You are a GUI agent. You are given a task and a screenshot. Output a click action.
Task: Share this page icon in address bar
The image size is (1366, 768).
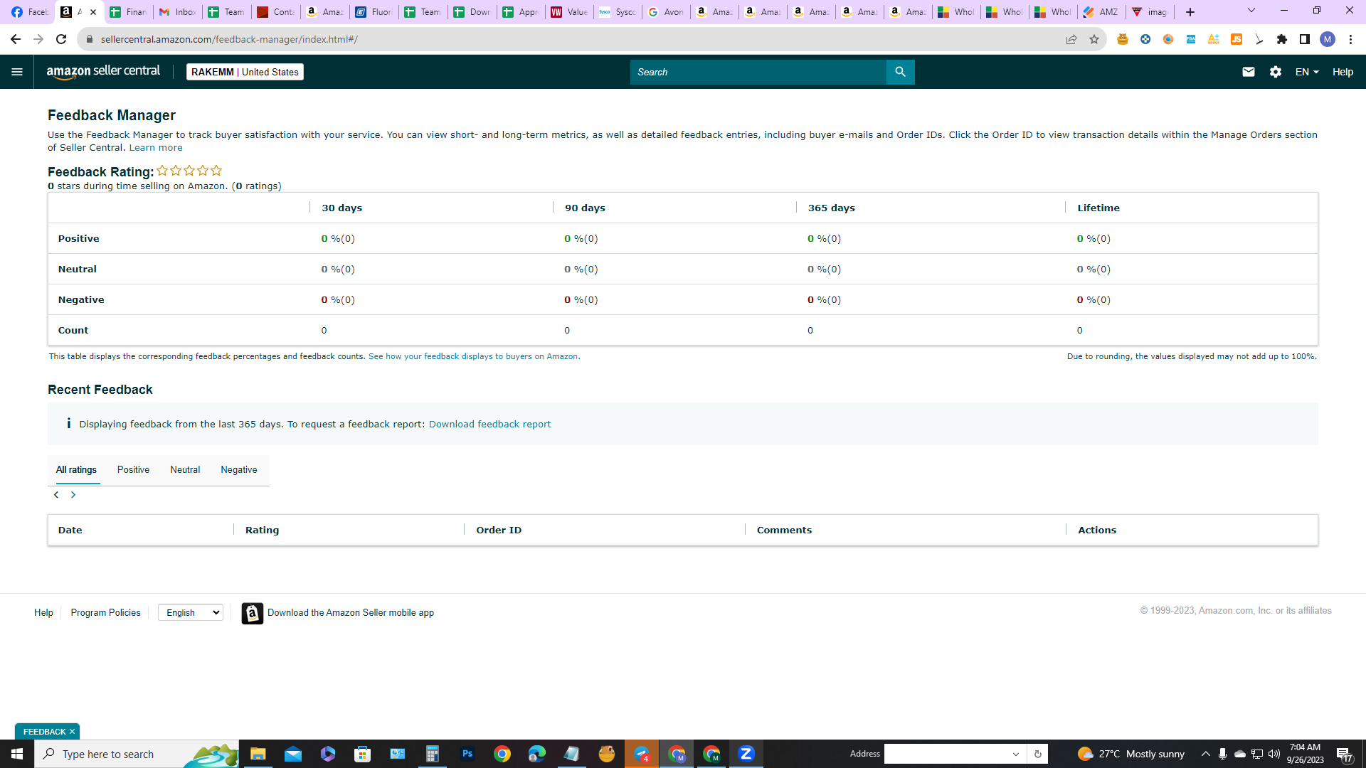pyautogui.click(x=1071, y=39)
